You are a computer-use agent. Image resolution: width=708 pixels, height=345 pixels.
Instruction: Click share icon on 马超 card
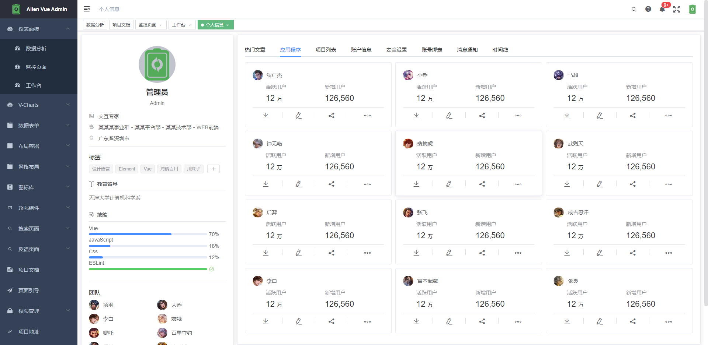tap(633, 115)
